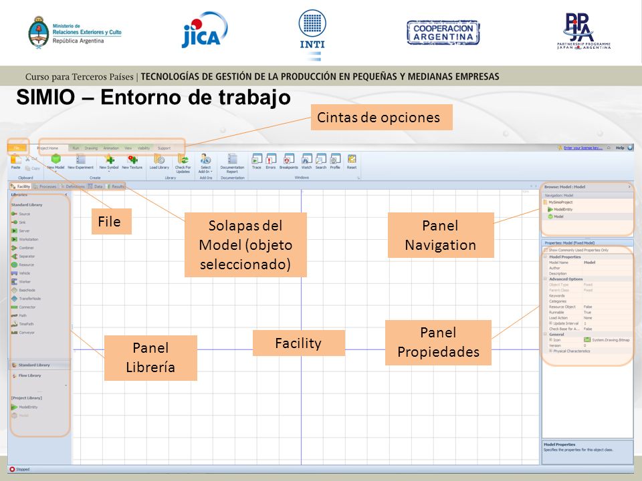Toggle Show Commonly Used Properties Only checkbox
The image size is (642, 481).
click(x=546, y=250)
